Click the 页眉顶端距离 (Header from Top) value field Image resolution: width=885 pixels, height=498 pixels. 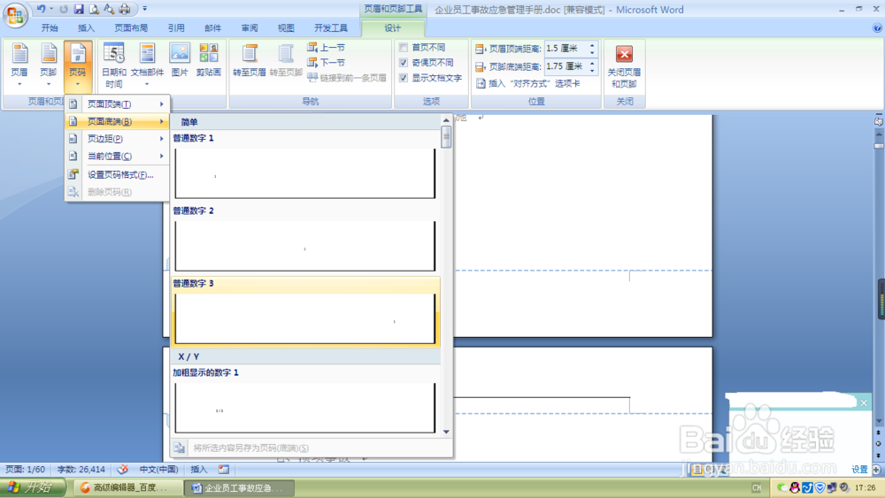point(566,49)
